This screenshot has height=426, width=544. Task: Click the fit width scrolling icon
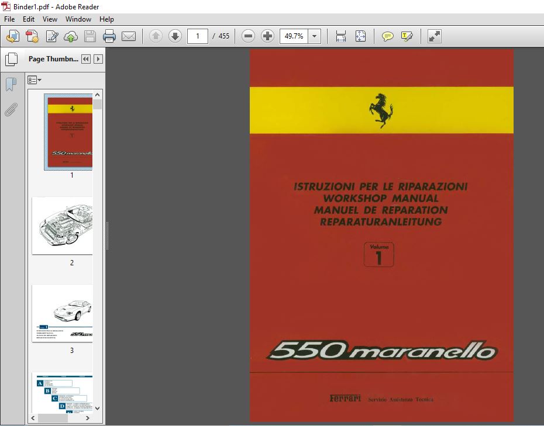340,36
